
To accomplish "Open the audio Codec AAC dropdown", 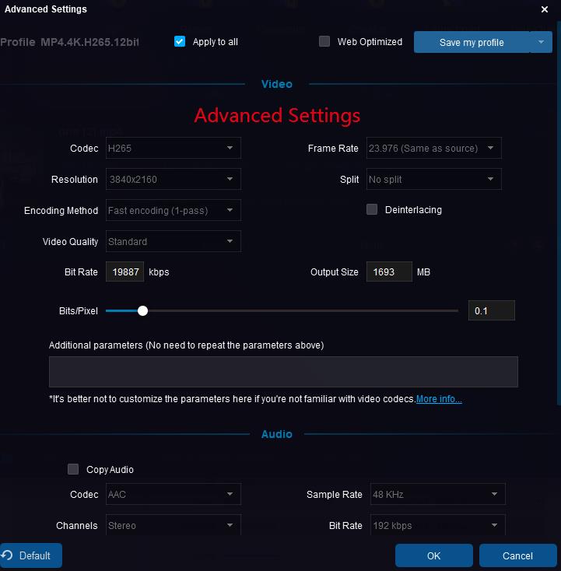I will pos(173,494).
